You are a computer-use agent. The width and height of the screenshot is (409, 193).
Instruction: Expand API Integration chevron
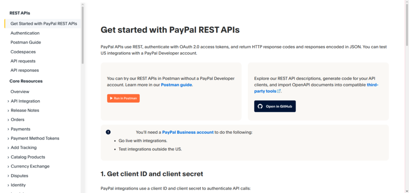tap(8, 101)
